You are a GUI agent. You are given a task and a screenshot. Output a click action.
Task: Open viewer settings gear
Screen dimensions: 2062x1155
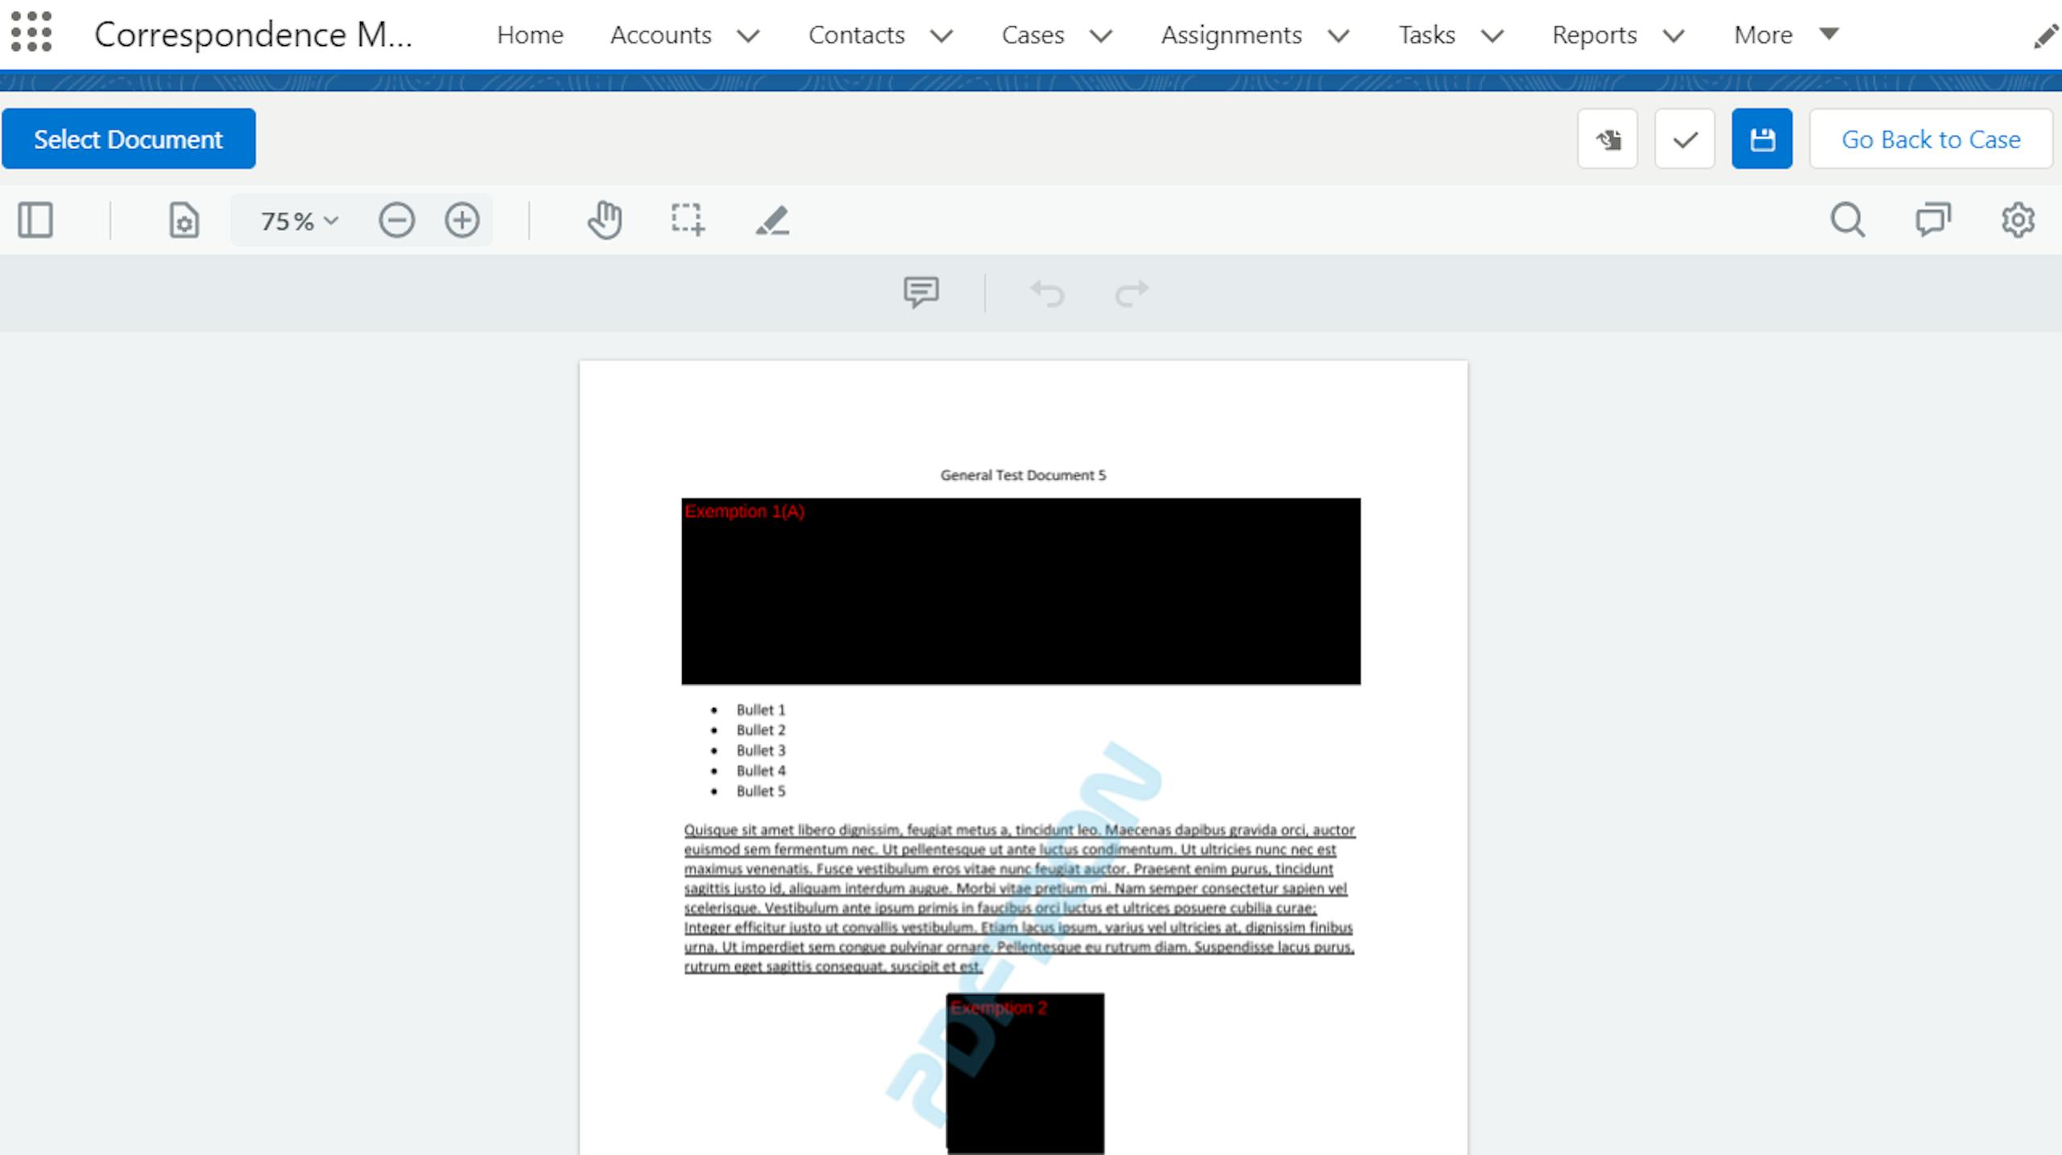(2018, 220)
